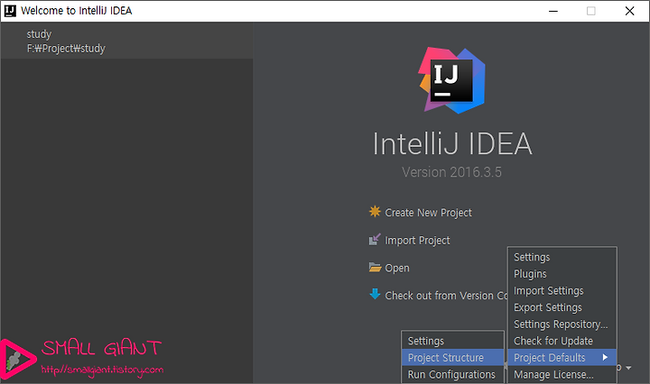Click the Check out from Version Control arrow icon
Viewport: 650px width, 384px height.
tap(375, 294)
